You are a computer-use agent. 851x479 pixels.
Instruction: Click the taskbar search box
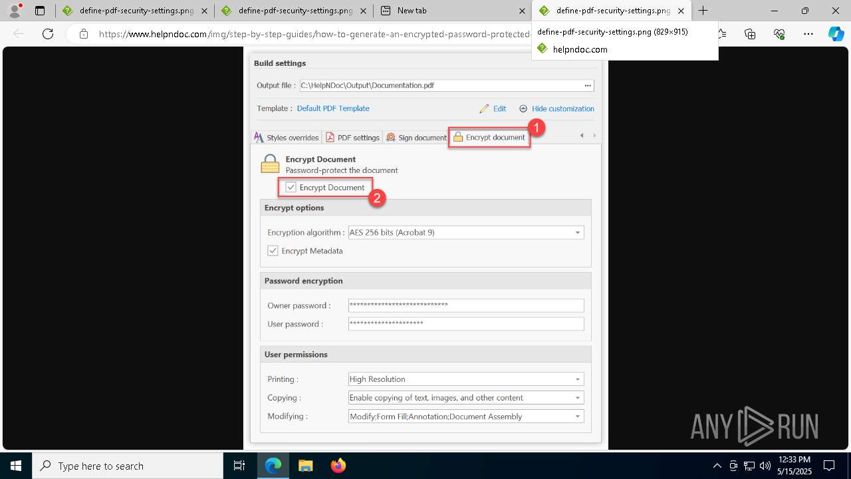click(128, 466)
